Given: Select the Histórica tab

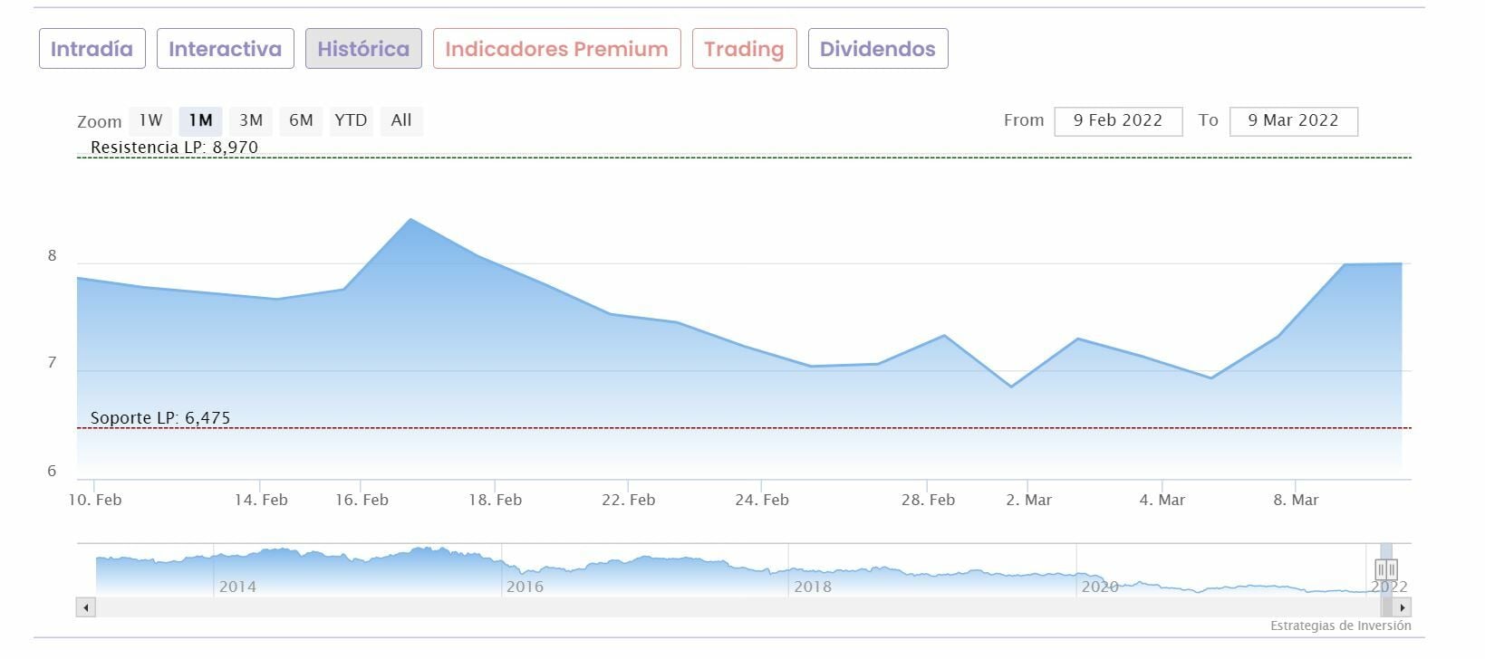Looking at the screenshot, I should [363, 49].
